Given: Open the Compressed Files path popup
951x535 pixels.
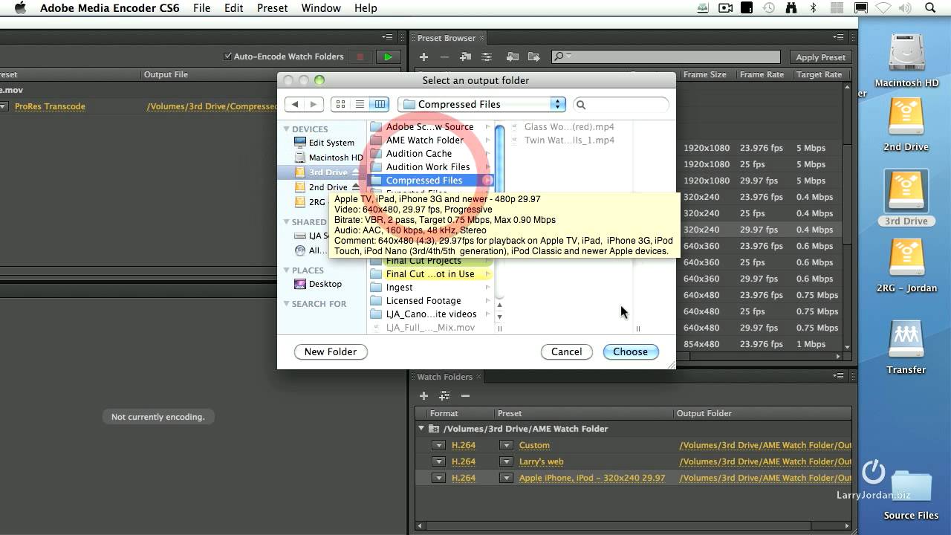Looking at the screenshot, I should pos(481,105).
